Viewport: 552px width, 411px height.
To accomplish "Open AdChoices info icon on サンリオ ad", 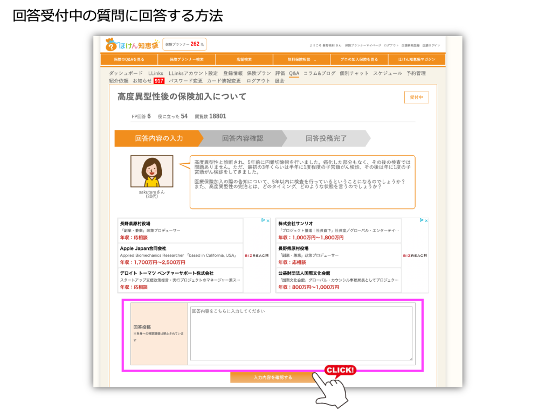I will tap(422, 220).
